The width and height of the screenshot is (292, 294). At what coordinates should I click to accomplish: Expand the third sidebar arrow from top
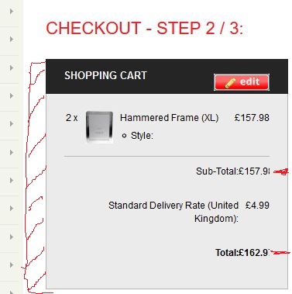12,67
